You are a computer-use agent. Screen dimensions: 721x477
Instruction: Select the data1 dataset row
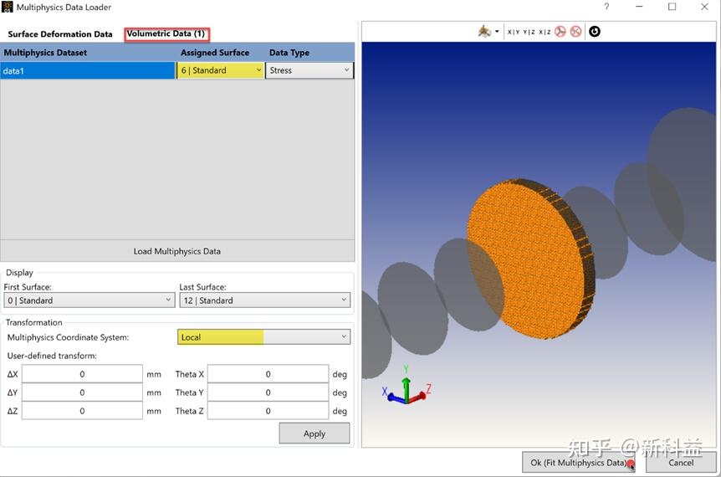pos(87,71)
